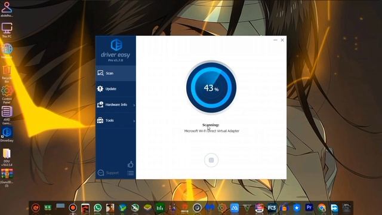Open the Network desktop icon

point(7,51)
